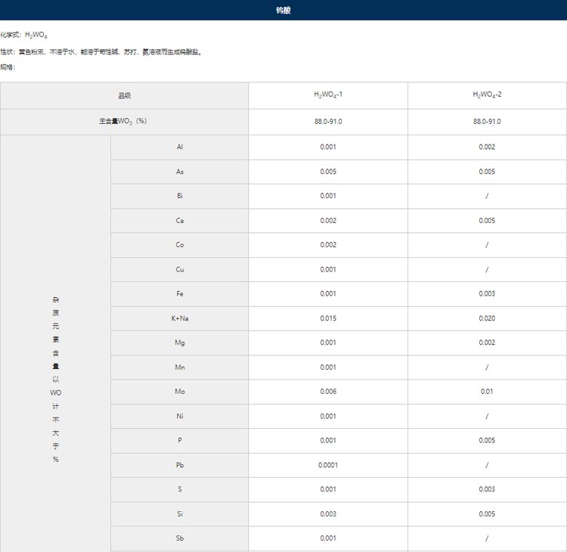Select the 0.015 value in K+Na row
The image size is (567, 552).
pos(328,318)
